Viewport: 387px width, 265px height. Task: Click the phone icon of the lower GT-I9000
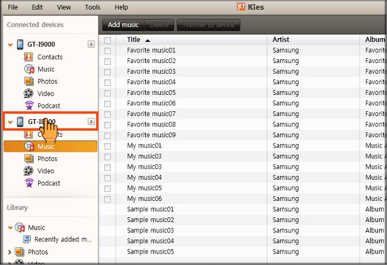pyautogui.click(x=20, y=122)
